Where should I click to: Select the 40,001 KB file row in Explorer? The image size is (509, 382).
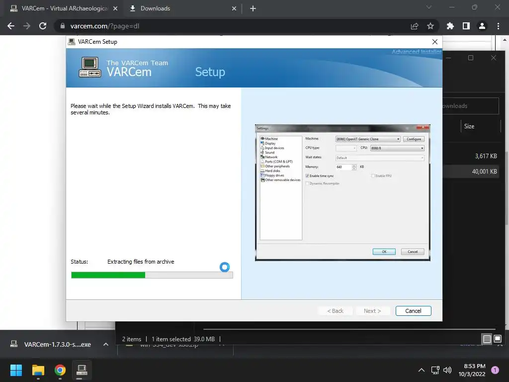(471, 172)
